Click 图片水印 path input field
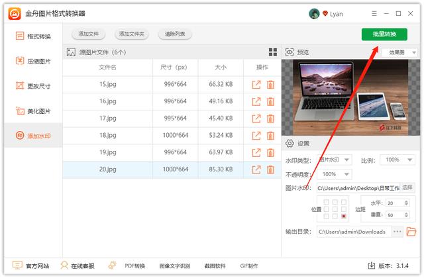Screen dimensions: 424x278 pos(358,188)
